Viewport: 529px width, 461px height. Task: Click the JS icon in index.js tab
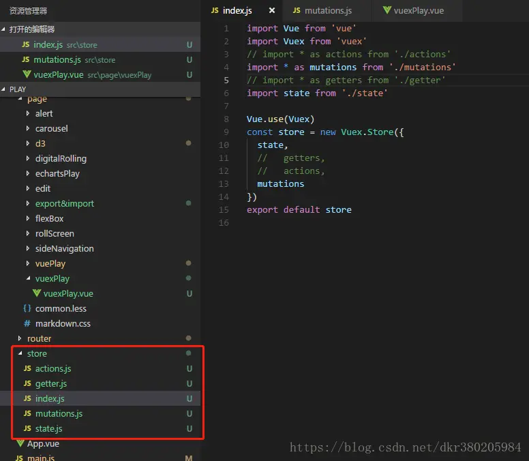tap(215, 10)
